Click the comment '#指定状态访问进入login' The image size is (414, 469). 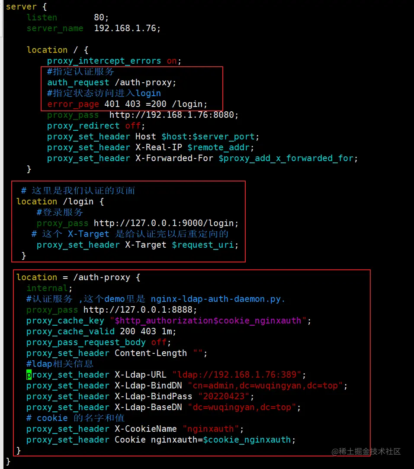(104, 93)
